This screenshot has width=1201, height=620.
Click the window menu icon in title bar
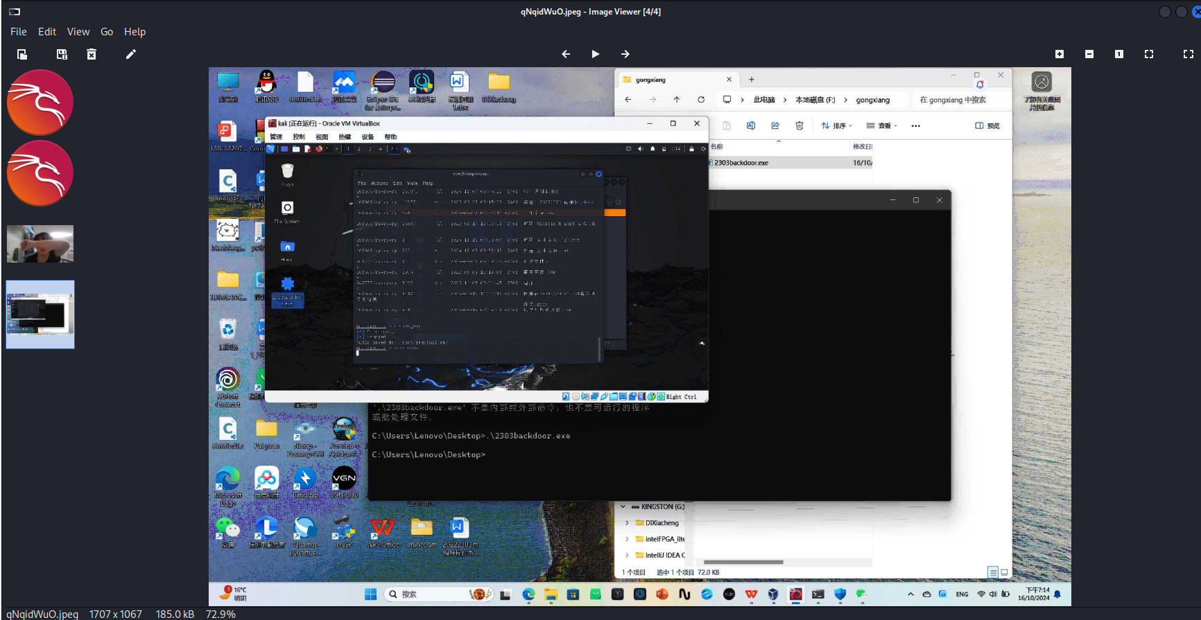15,12
